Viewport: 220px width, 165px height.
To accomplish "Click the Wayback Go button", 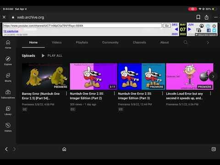I will point(167,26).
